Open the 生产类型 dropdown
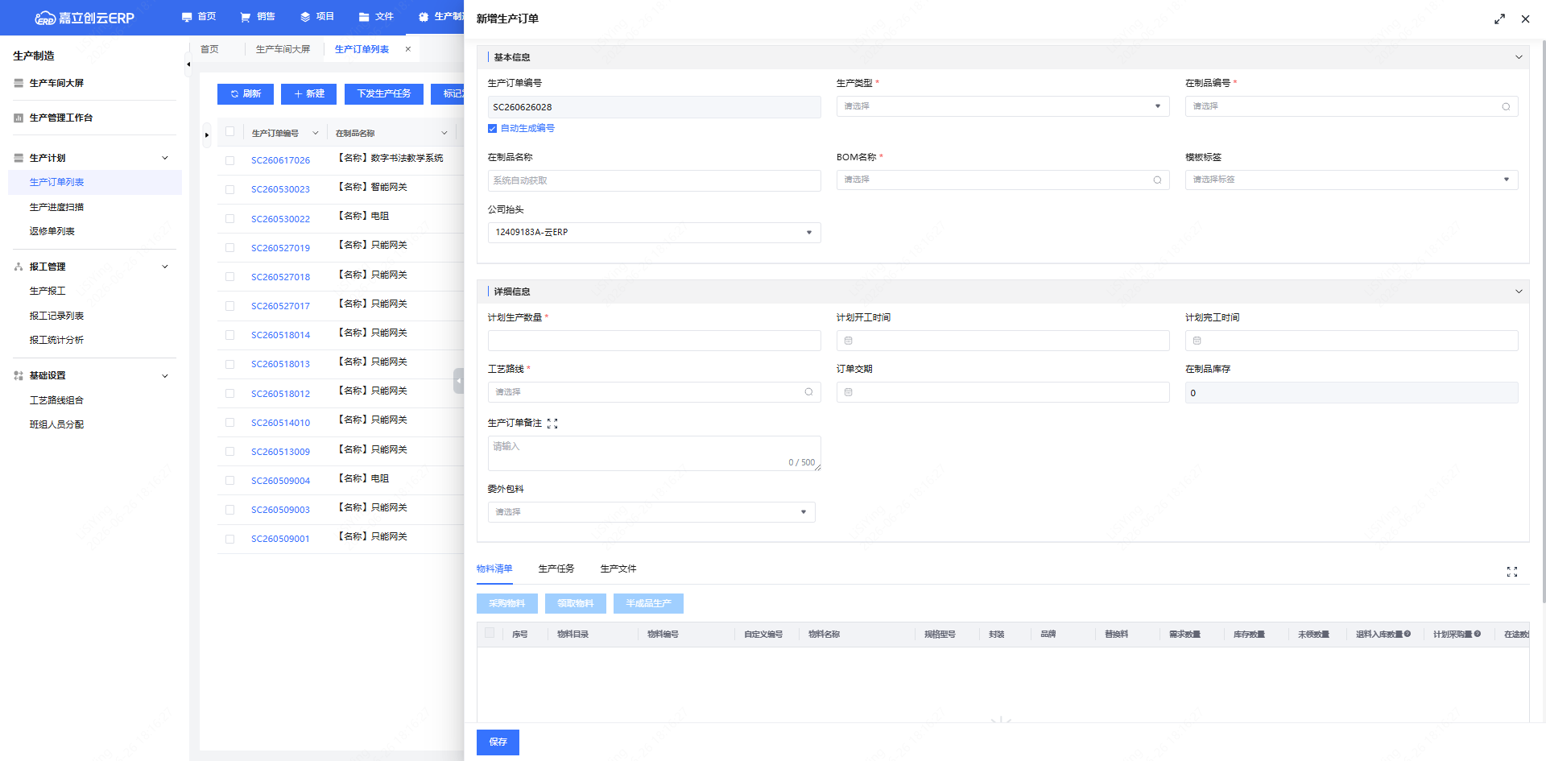 [1002, 106]
